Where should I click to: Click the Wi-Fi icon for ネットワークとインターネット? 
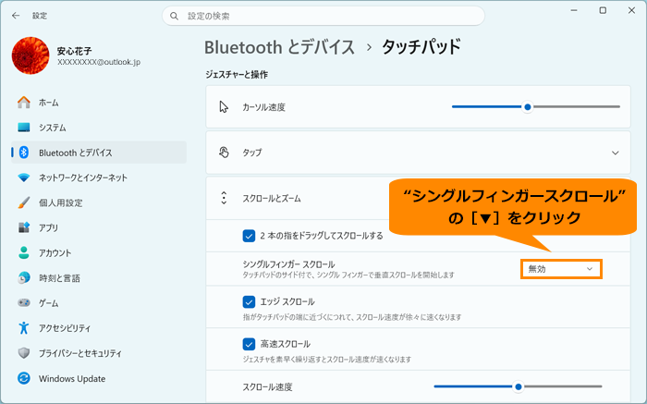click(x=24, y=178)
